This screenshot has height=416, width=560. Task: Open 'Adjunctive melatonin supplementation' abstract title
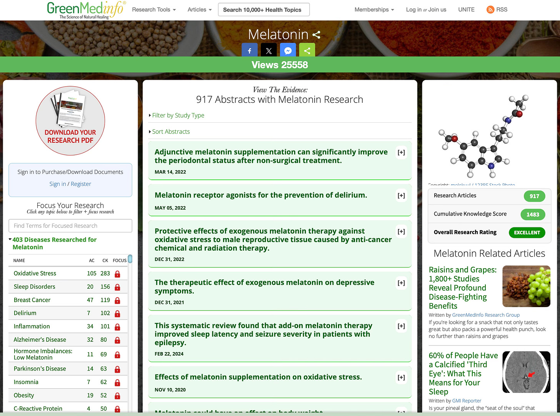tap(271, 156)
